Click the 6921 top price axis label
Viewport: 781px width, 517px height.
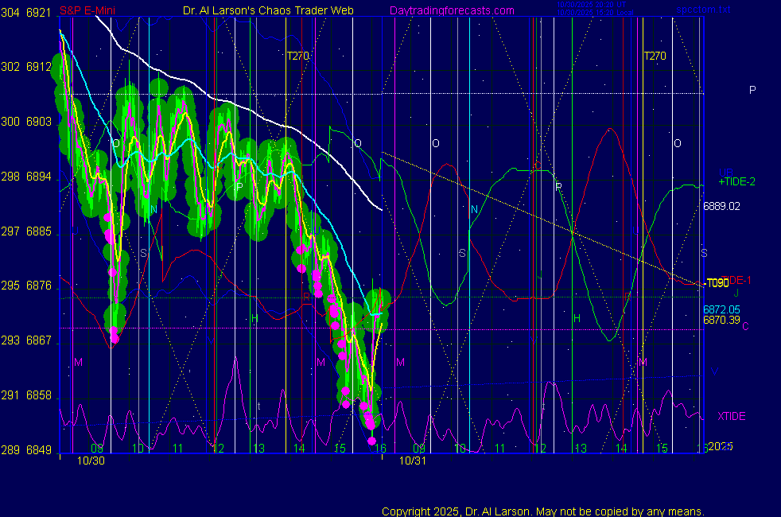[x=40, y=14]
